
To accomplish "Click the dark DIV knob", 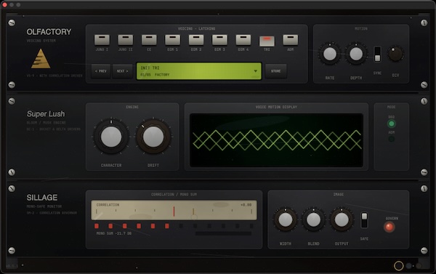I will pos(395,54).
